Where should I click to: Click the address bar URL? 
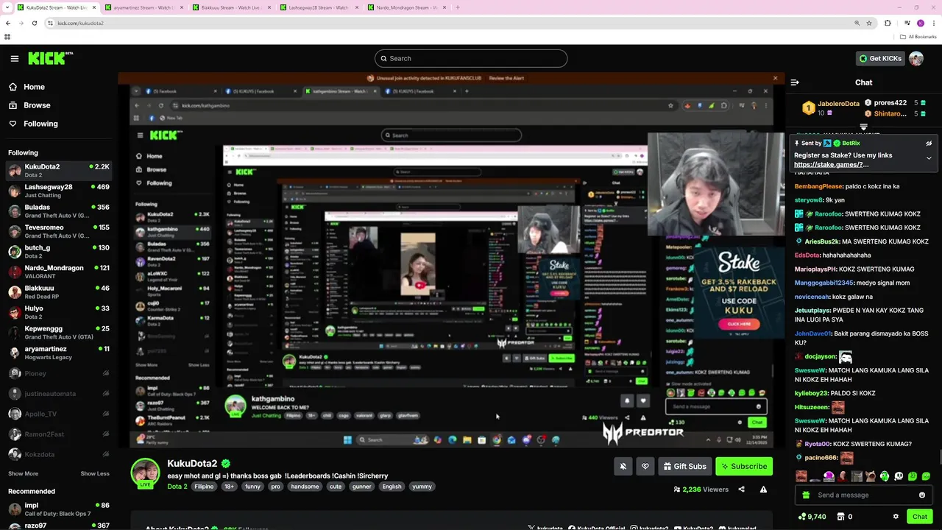[80, 23]
